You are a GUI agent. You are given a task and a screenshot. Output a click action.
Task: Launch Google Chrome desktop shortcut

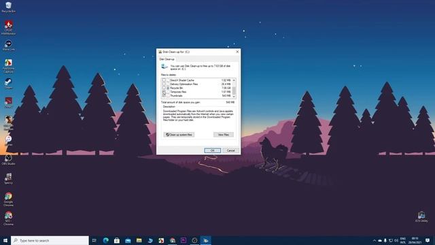pos(8,199)
